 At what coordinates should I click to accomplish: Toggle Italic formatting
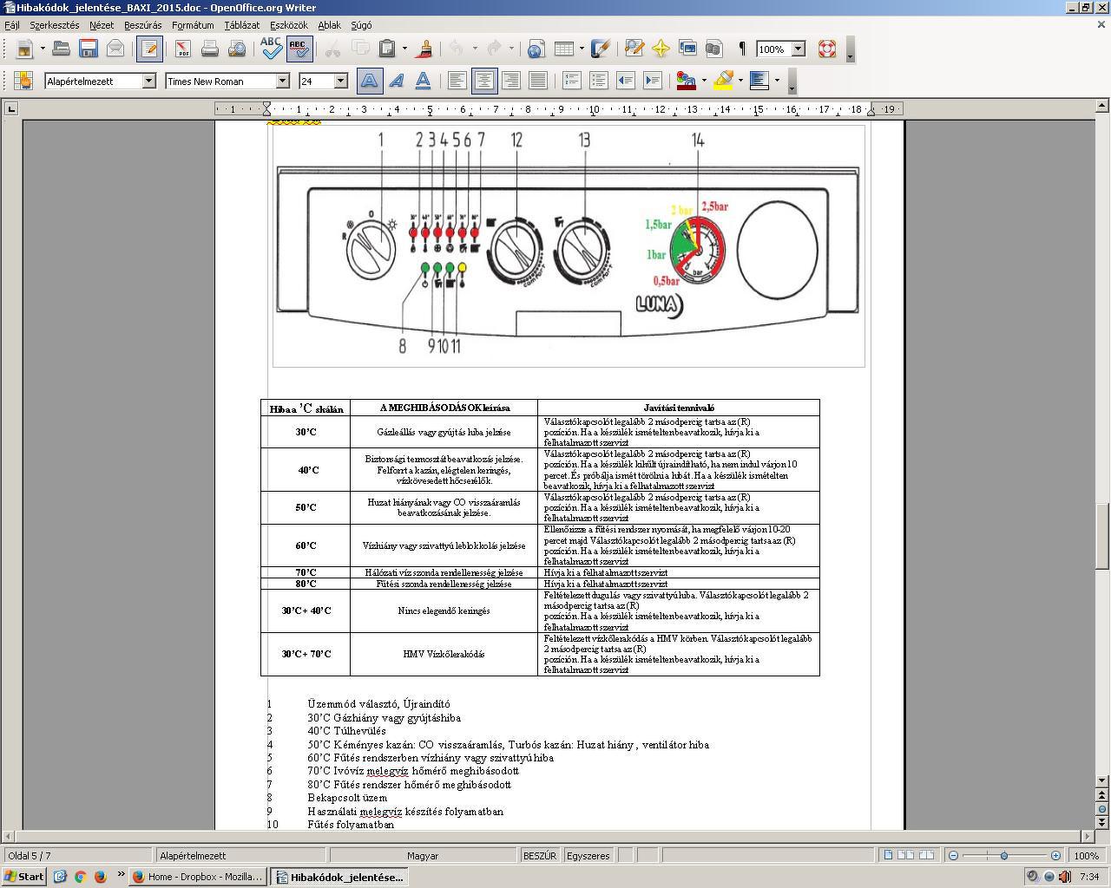click(x=397, y=81)
